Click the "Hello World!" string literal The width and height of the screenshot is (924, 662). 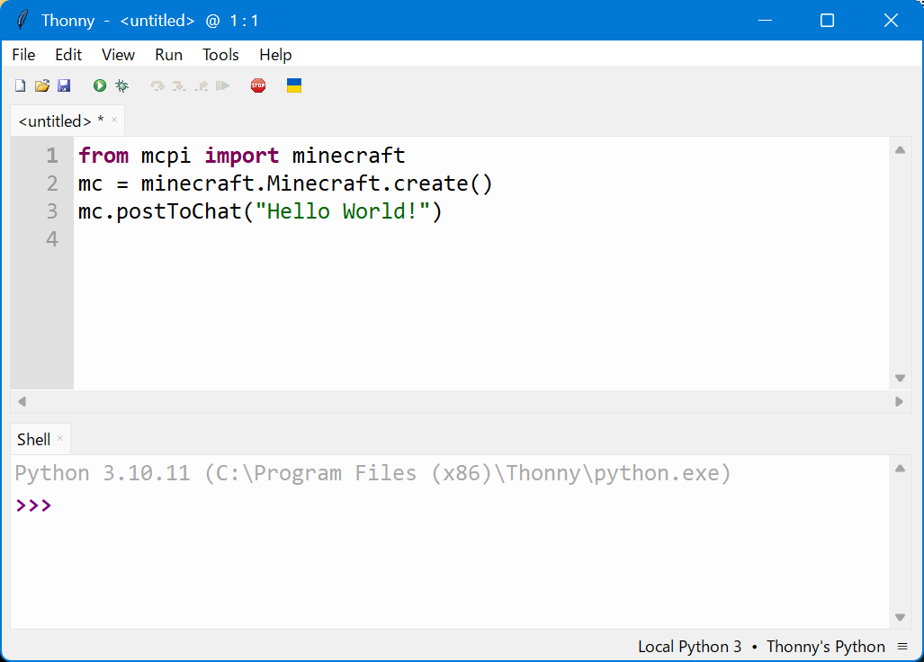tap(343, 210)
